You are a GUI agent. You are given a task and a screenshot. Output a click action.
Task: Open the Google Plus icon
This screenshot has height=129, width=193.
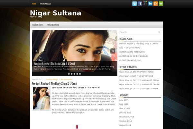tap(145, 4)
